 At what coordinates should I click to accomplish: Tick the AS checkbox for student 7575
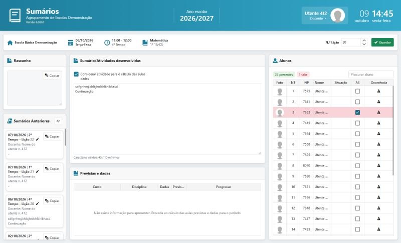click(357, 91)
